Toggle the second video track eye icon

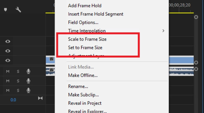tap(8, 51)
